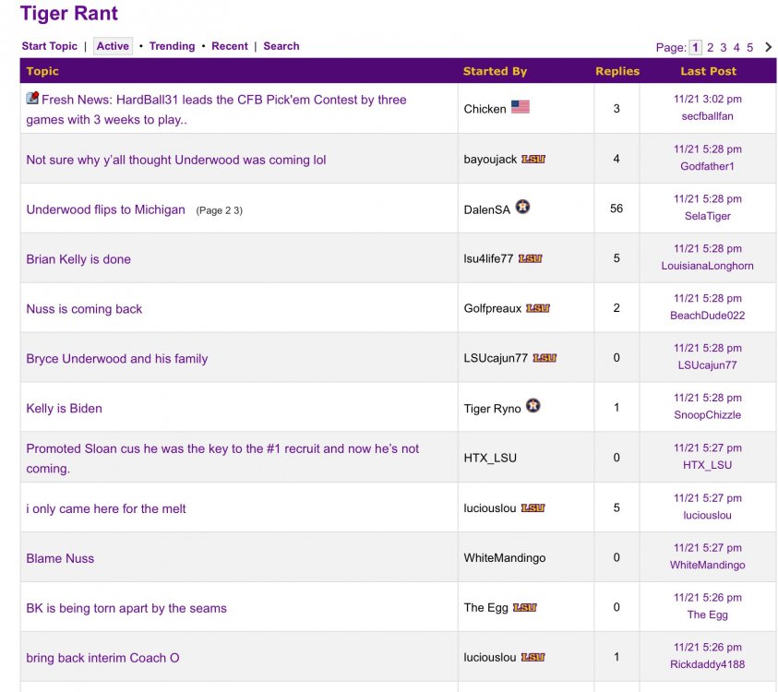Click the LSU badge beside Golfpreaux
This screenshot has width=778, height=692.
[x=538, y=309]
